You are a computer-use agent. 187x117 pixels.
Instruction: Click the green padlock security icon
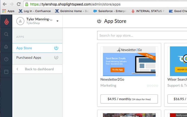click(x=27, y=4)
